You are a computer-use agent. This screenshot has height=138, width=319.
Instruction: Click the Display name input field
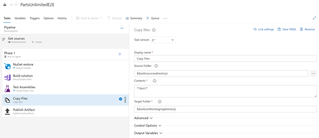pos(225,59)
